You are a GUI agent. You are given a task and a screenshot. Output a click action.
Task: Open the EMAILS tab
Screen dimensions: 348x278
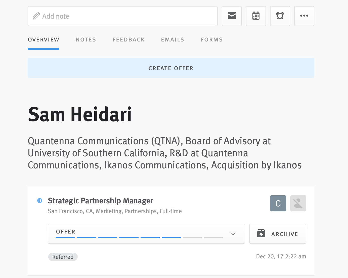pos(172,39)
